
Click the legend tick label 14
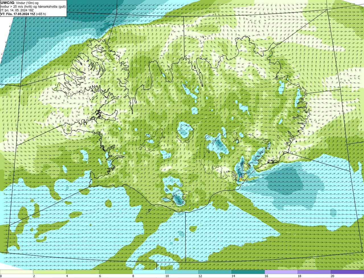[233, 276]
